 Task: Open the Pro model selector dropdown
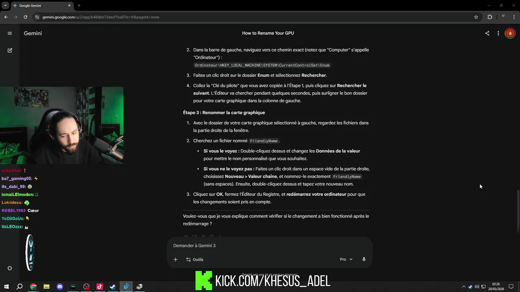[346, 260]
